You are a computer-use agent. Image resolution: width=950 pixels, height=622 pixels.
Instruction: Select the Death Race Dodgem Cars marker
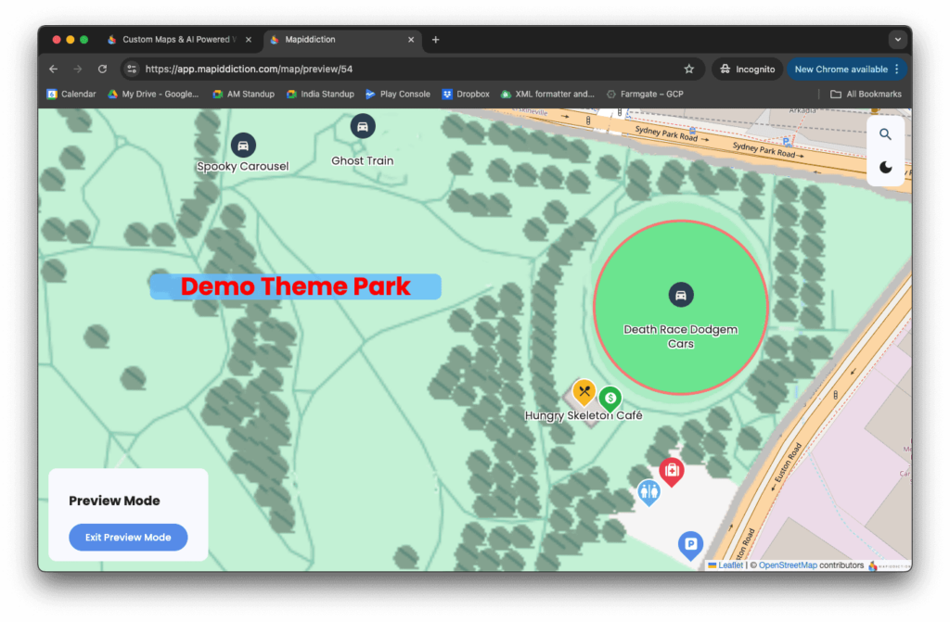click(681, 296)
